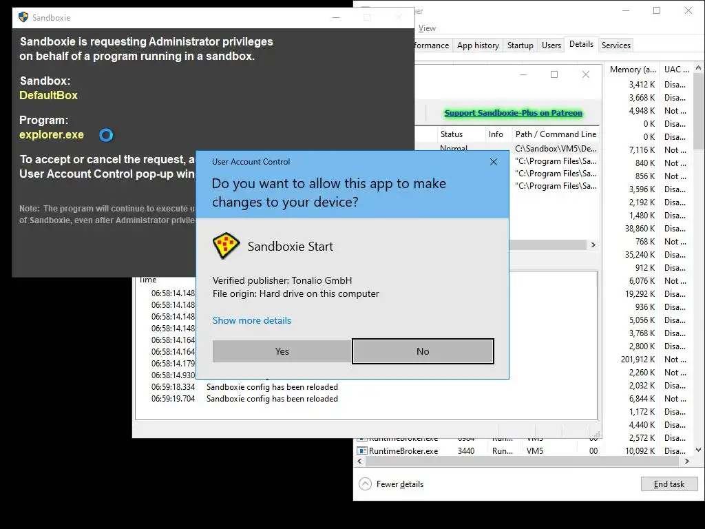Image resolution: width=705 pixels, height=529 pixels.
Task: Close the User Account Control dialog
Action: point(493,161)
